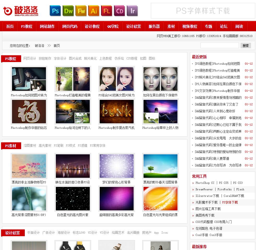Image resolution: width=256 pixels, height=250 pixels.
Task: Open the PUNK steampunk text thumbnail
Action: coord(117,112)
